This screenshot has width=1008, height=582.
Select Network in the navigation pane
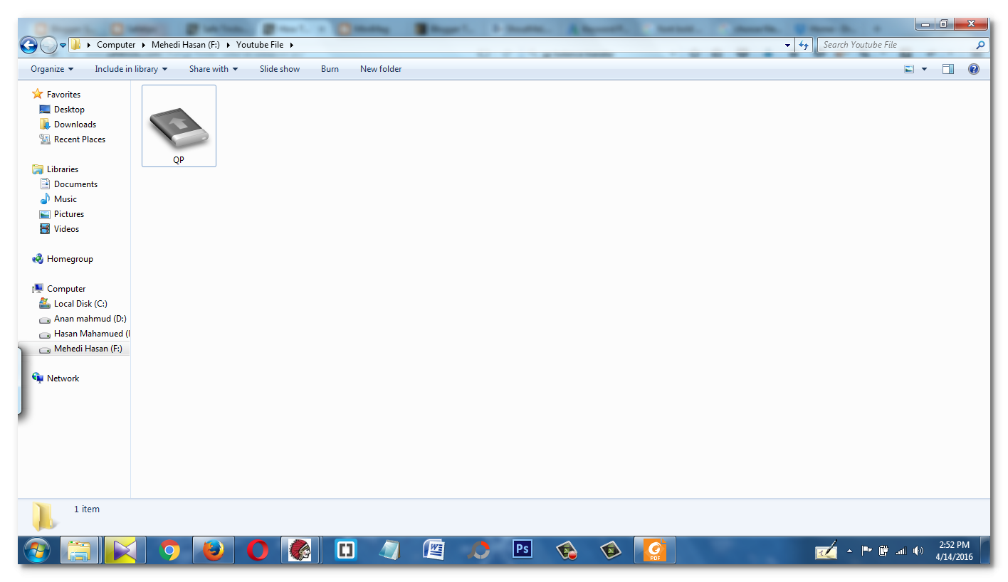(x=63, y=379)
